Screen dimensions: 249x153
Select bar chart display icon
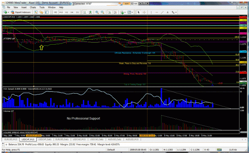click(85, 12)
